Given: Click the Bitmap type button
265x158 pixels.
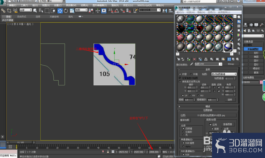Looking at the screenshot, I should pyautogui.click(x=231, y=64).
